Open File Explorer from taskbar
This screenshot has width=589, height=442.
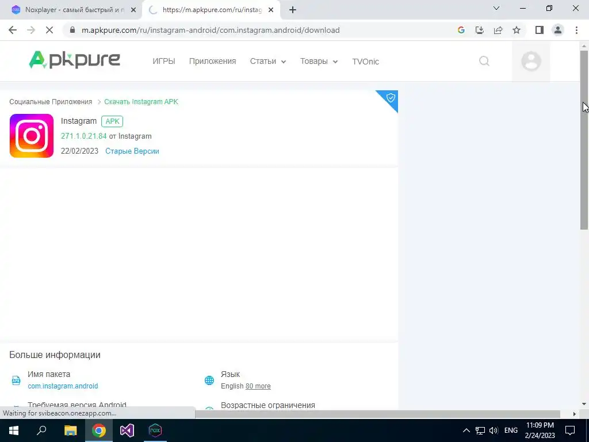click(70, 430)
